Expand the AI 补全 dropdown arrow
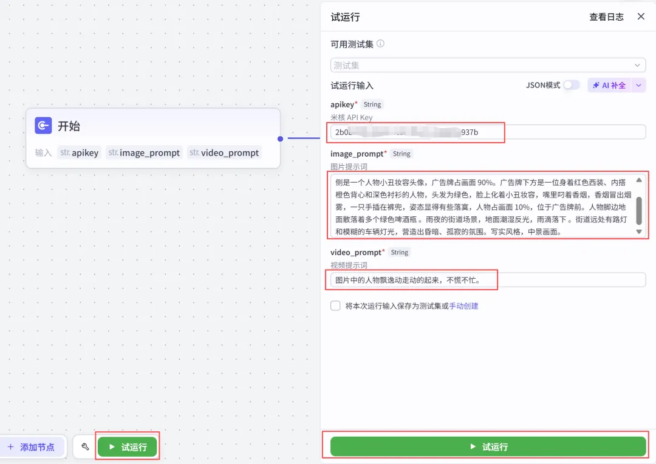 [638, 86]
